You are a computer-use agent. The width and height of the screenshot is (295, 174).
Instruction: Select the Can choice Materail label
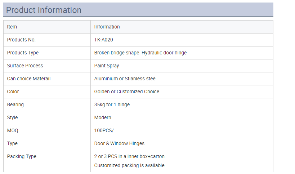[29, 79]
